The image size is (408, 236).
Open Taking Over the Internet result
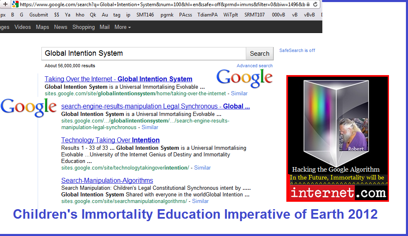pos(118,79)
